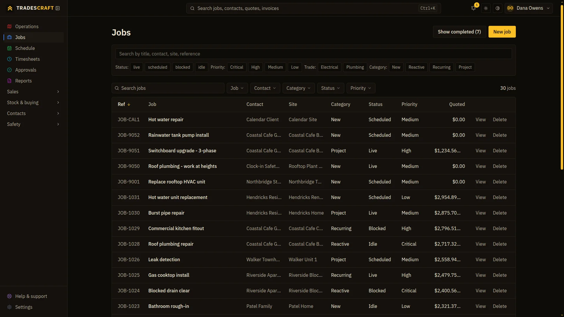The image size is (564, 317).
Task: Click the Operations sidebar icon
Action: click(9, 26)
